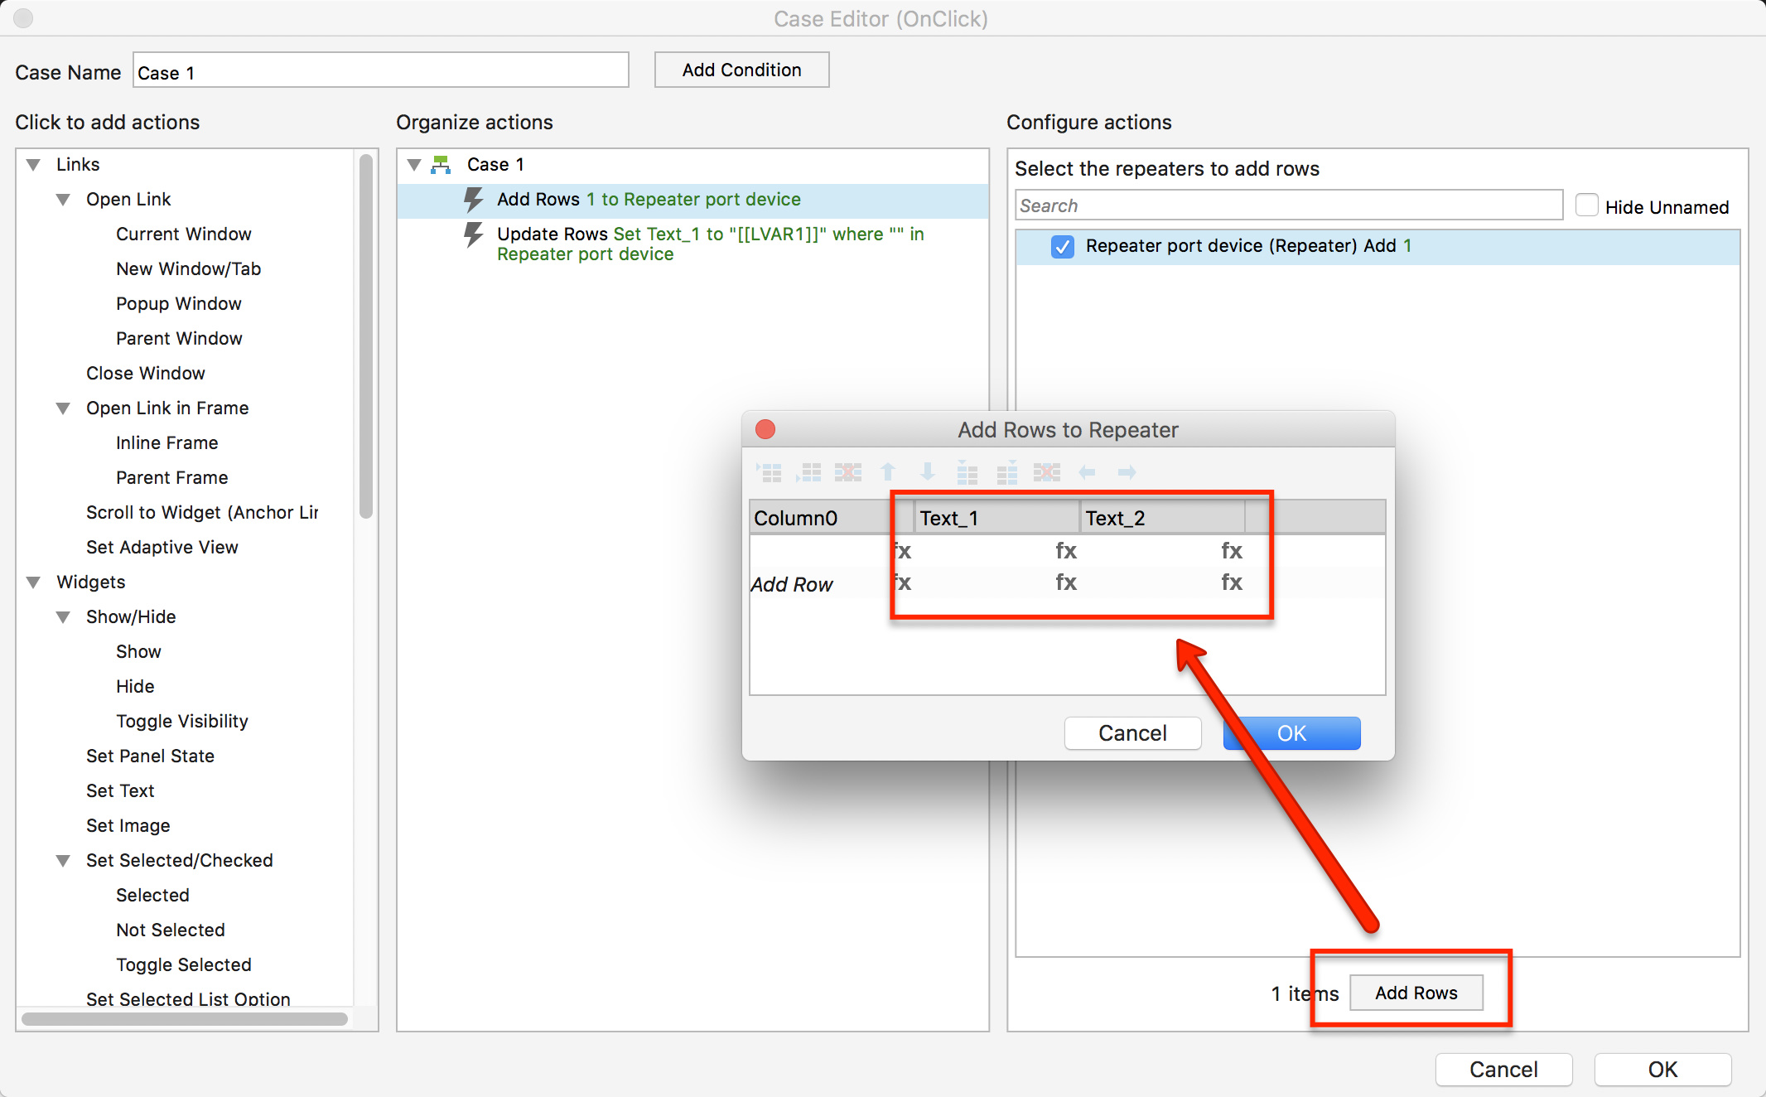This screenshot has height=1097, width=1766.
Task: Collapse the Links tree section
Action: click(34, 165)
